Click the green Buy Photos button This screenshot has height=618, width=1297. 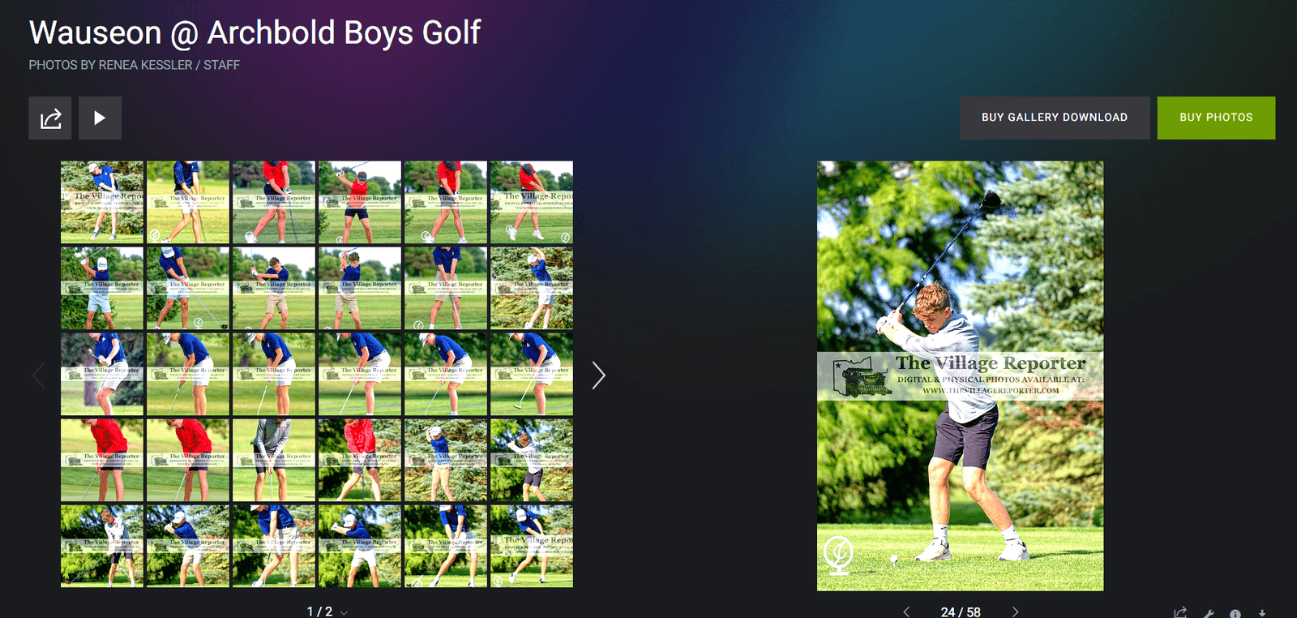(1216, 118)
